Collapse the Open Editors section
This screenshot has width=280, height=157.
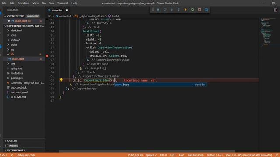tap(24, 16)
